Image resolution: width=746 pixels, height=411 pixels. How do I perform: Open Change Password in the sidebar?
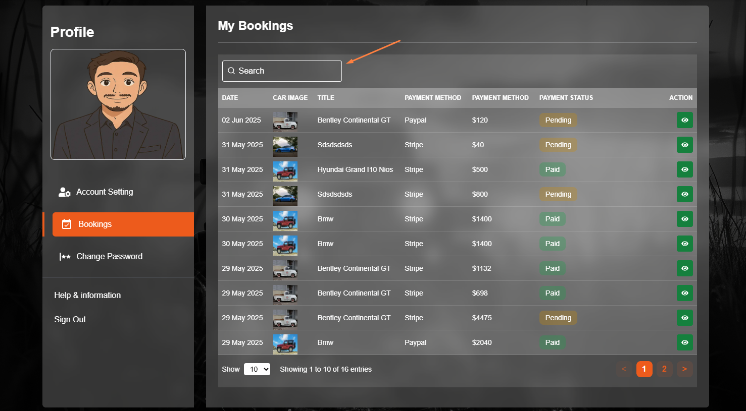109,257
